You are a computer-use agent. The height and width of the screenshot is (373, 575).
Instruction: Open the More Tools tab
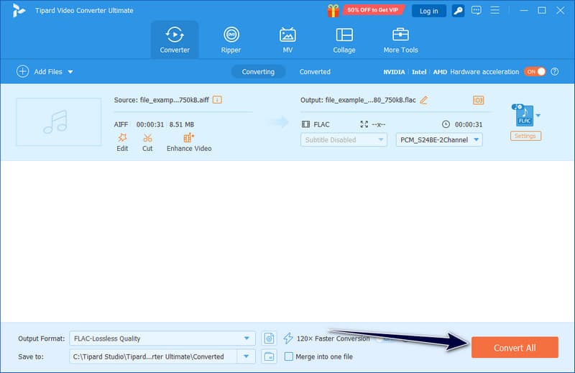click(400, 40)
